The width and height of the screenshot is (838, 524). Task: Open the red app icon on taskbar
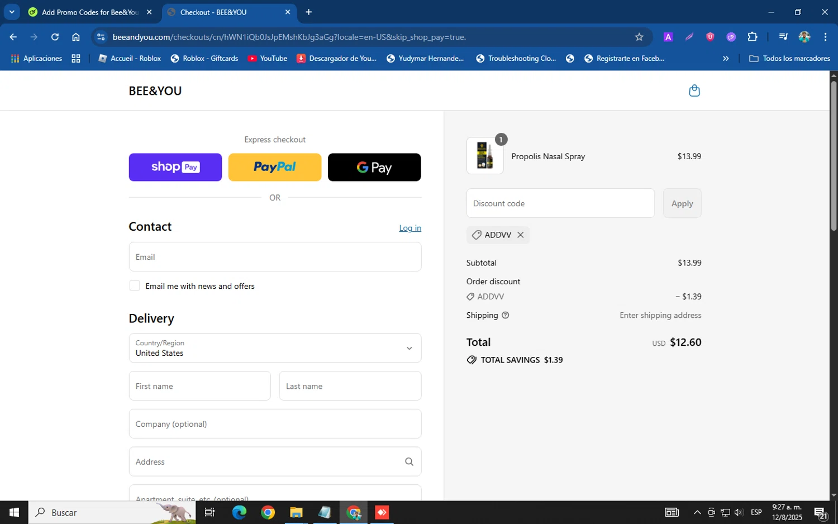[382, 512]
